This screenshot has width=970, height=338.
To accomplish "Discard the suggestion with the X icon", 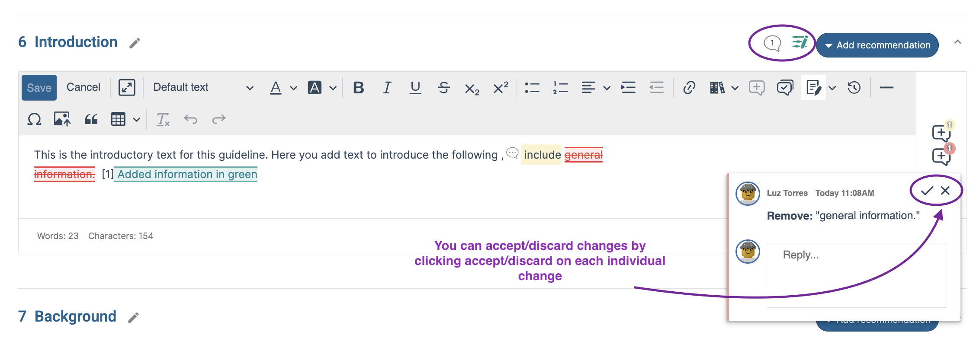I will coord(945,191).
